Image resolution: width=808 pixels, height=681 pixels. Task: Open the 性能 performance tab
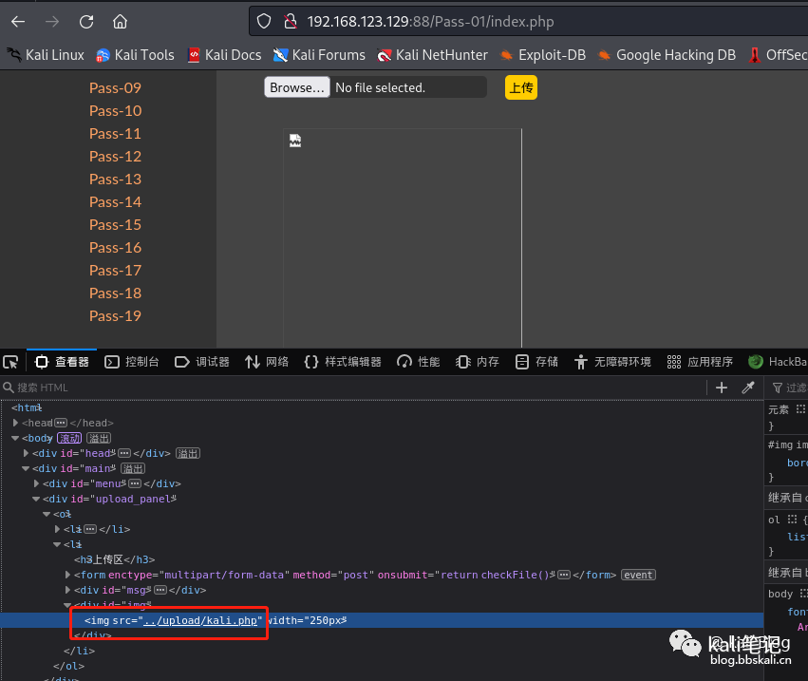click(419, 362)
